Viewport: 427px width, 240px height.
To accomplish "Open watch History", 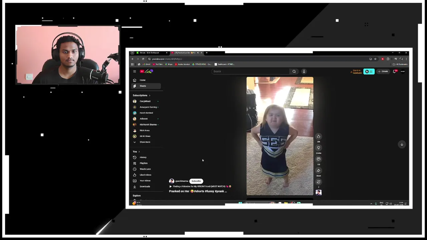I will pyautogui.click(x=146, y=157).
